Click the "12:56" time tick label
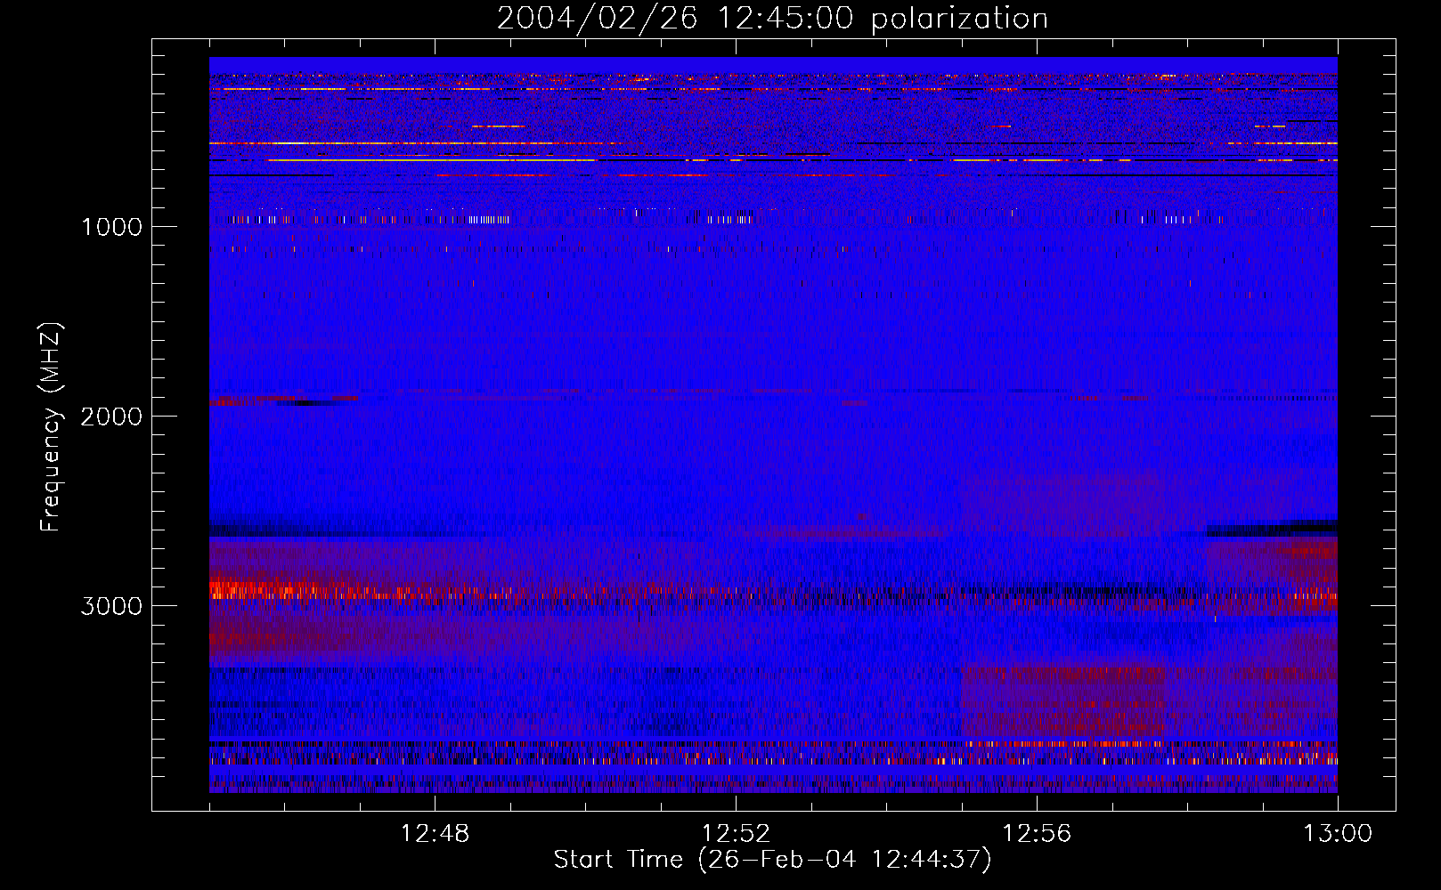 (1037, 834)
